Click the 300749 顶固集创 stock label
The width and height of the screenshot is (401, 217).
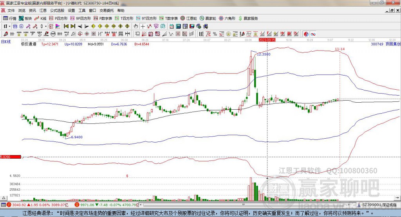pyautogui.click(x=385, y=44)
